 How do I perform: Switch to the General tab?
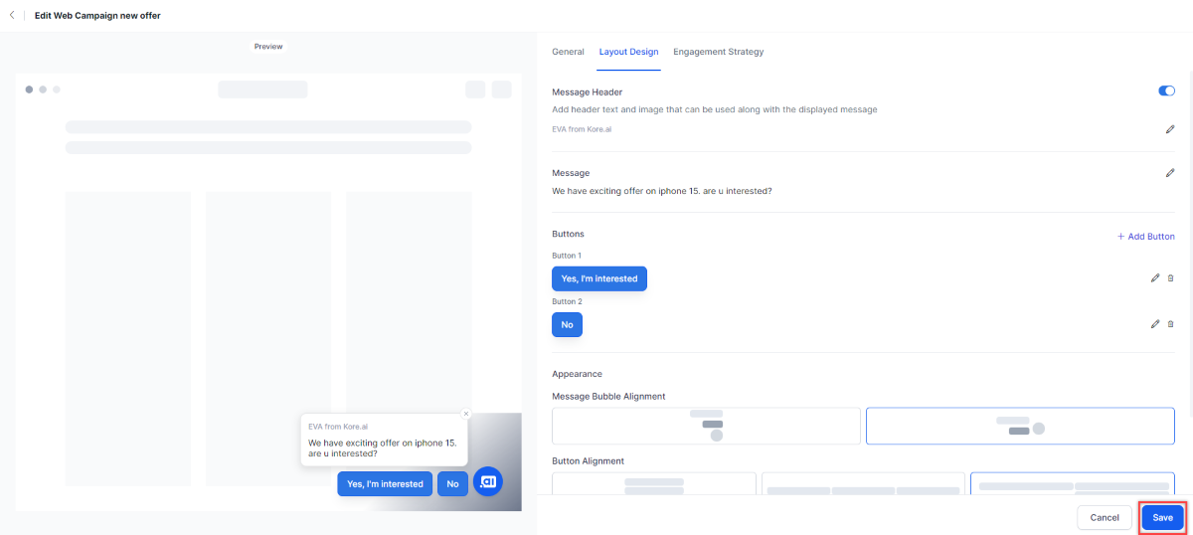click(568, 52)
